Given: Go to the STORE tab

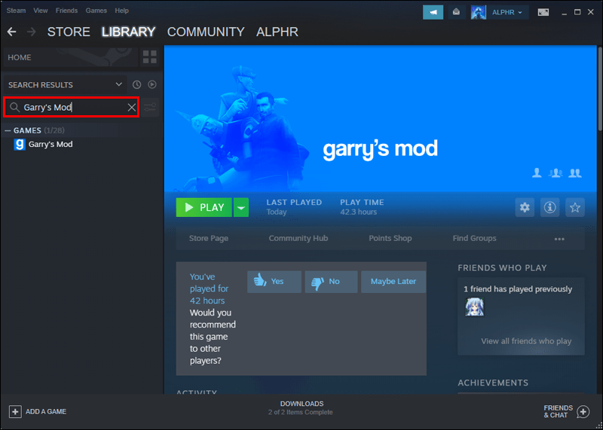Looking at the screenshot, I should (x=69, y=32).
